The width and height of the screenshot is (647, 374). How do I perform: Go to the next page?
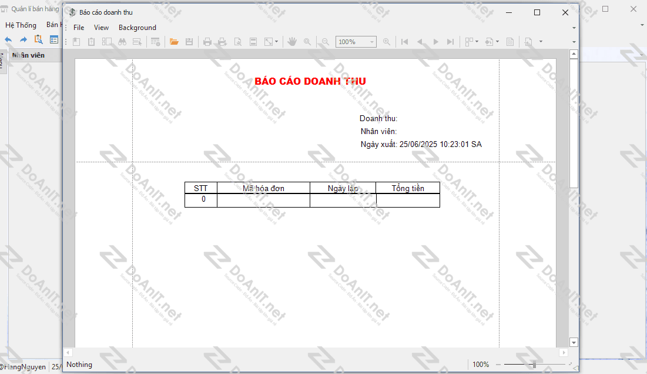tap(435, 42)
